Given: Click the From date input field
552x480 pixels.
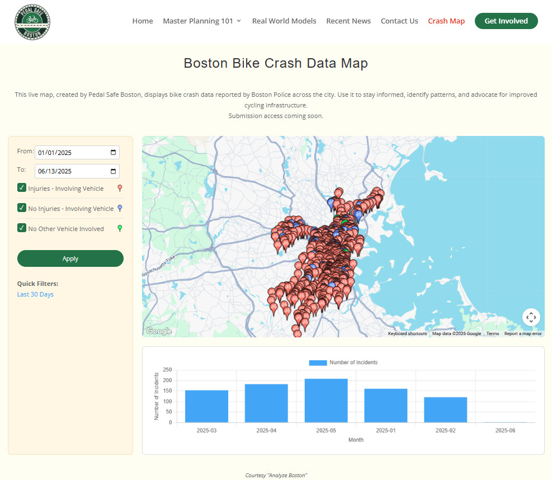Looking at the screenshot, I should point(77,153).
